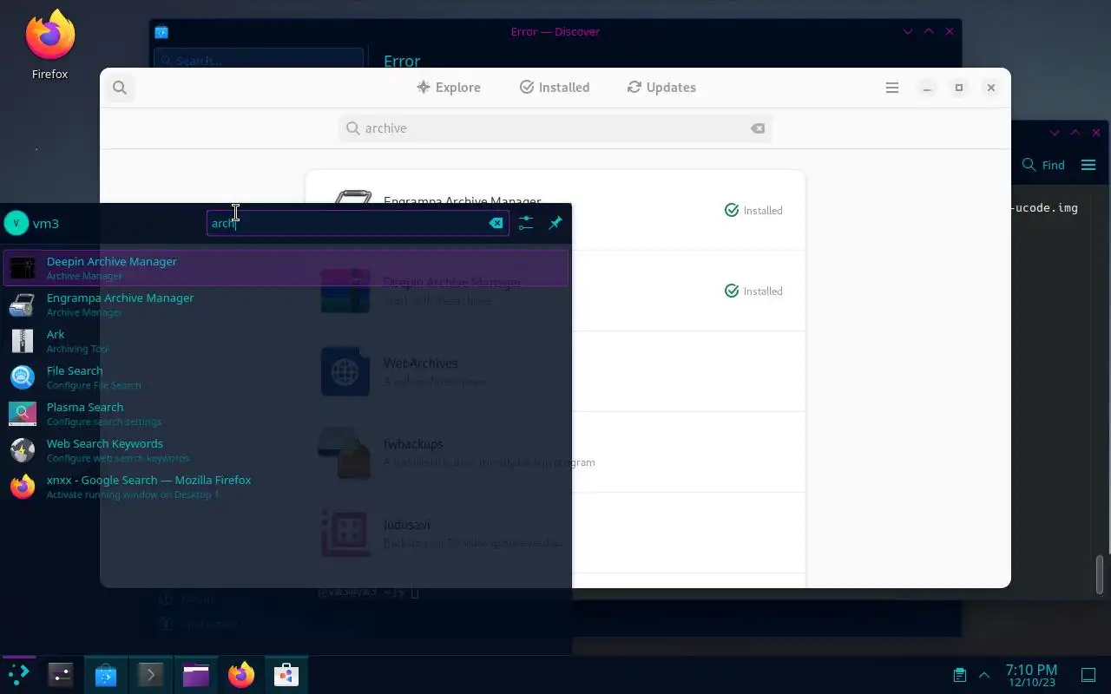The width and height of the screenshot is (1111, 694).
Task: Click the magnifier search button in Software window
Action: click(x=120, y=88)
